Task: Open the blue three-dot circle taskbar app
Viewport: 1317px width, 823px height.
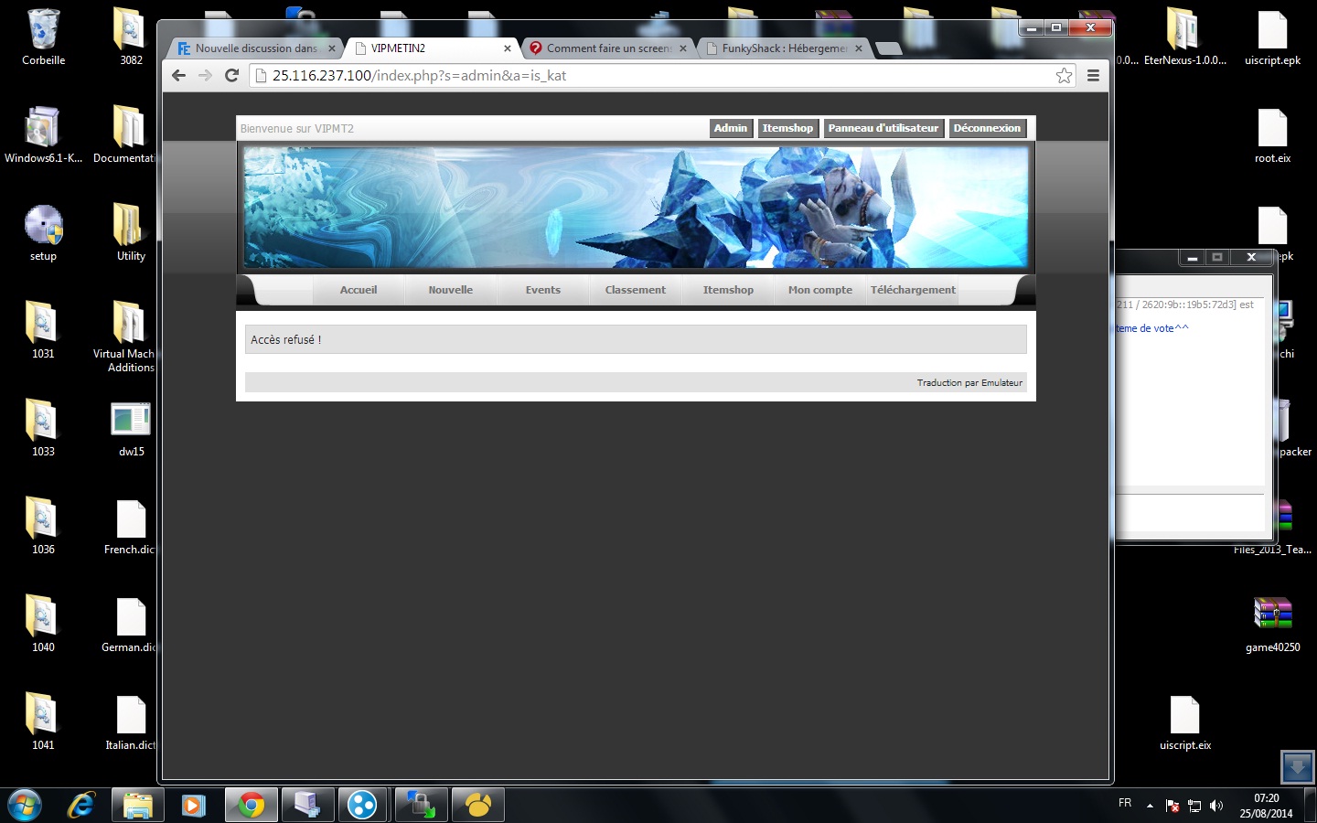Action: [362, 805]
